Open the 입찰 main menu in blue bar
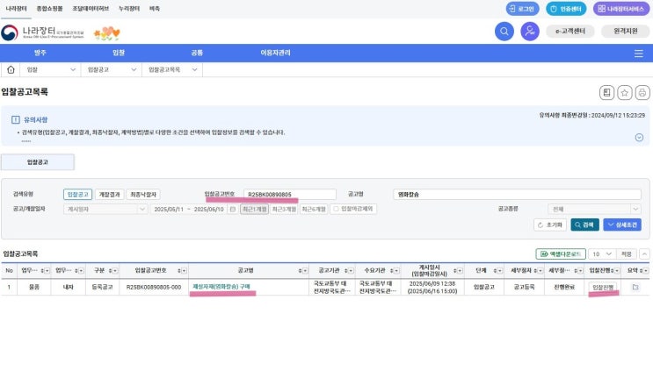The width and height of the screenshot is (653, 371). coord(119,53)
